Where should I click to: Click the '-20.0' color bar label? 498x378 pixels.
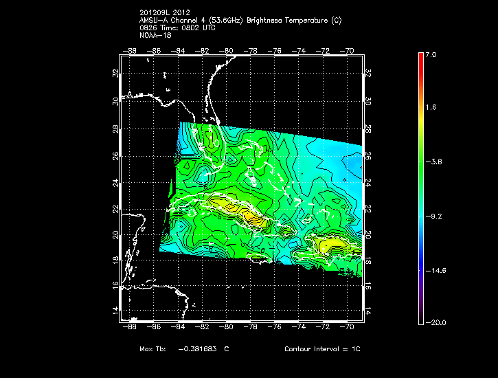pyautogui.click(x=435, y=323)
